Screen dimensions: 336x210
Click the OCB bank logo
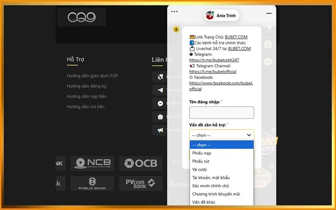pos(141,163)
